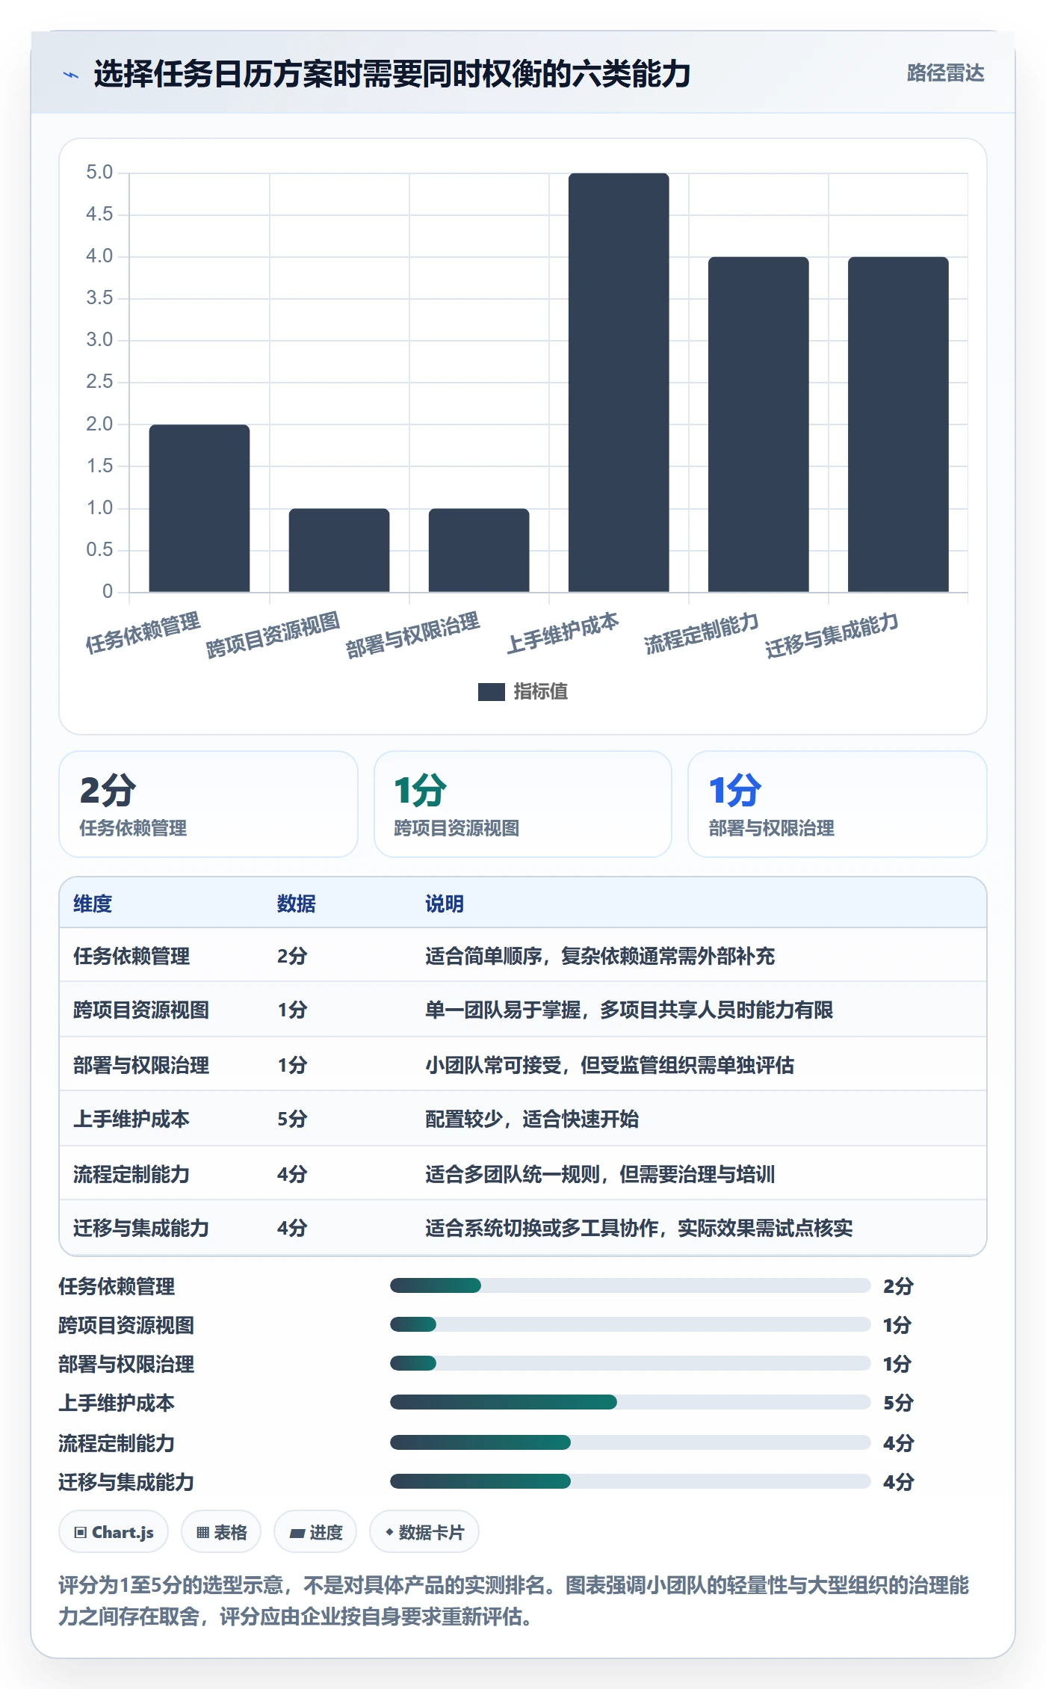Click the 上手维护成本 progress bar
This screenshot has height=1689, width=1046.
[x=630, y=1402]
